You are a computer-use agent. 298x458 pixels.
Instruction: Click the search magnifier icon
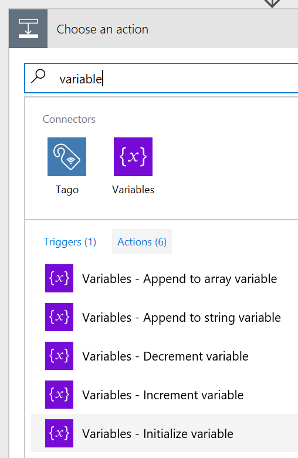coord(38,76)
